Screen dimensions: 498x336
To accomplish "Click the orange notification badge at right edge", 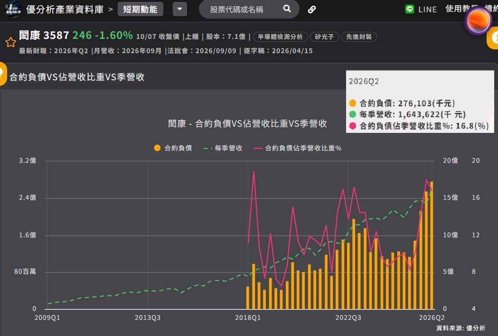I will tap(493, 38).
